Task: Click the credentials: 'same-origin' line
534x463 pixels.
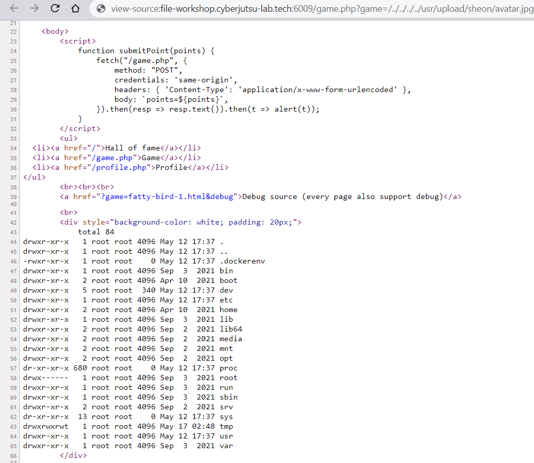Action: (x=176, y=80)
